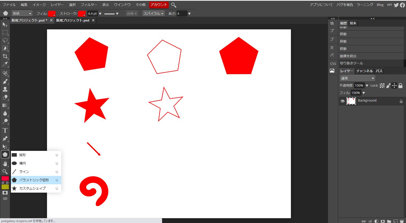Click the Delete layer trash icon
The width and height of the screenshot is (406, 223).
[x=402, y=221]
